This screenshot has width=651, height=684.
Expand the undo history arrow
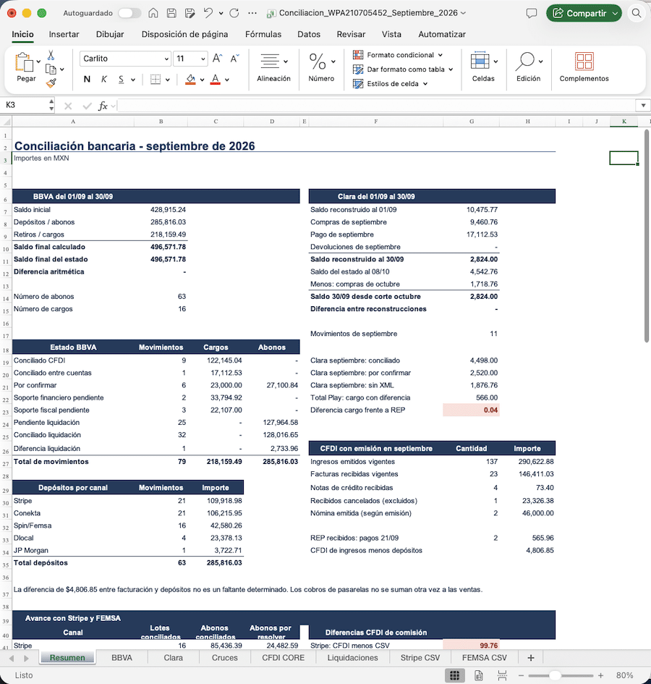(221, 14)
